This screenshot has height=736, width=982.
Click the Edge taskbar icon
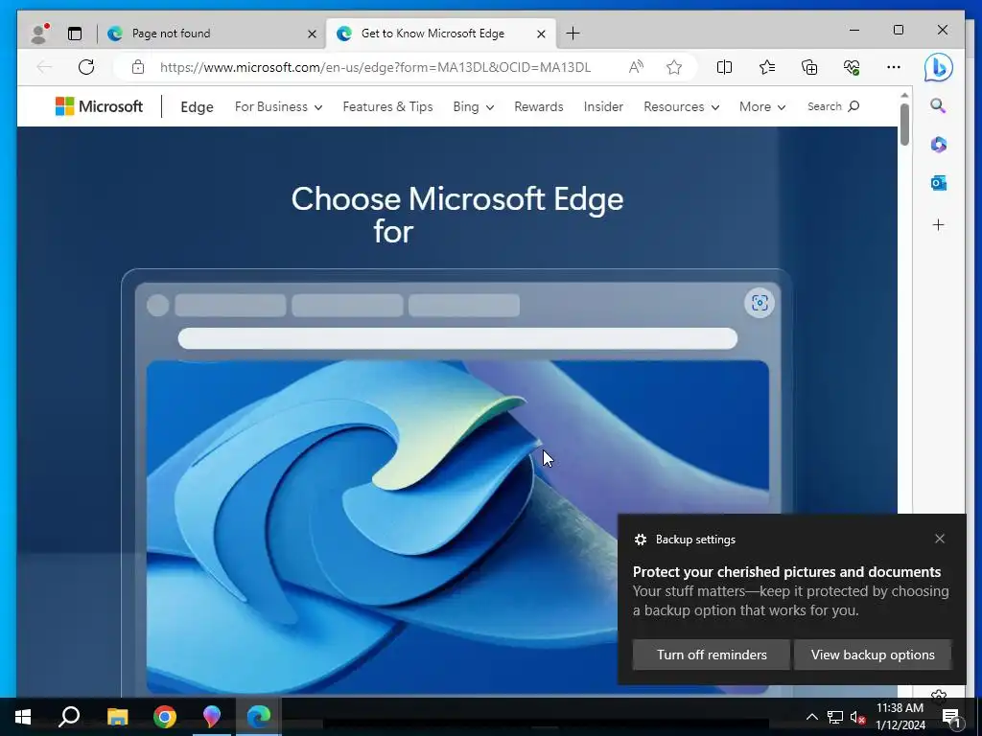pos(259,717)
